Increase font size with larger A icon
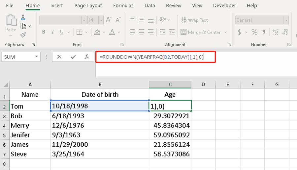The height and width of the screenshot is (170, 297). [x=109, y=20]
